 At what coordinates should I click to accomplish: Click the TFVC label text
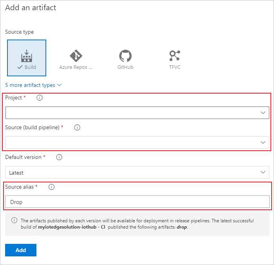click(174, 67)
